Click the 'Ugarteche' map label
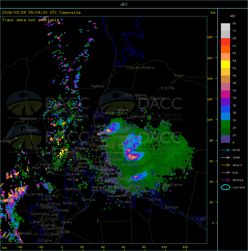The image size is (248, 251). tap(74, 189)
